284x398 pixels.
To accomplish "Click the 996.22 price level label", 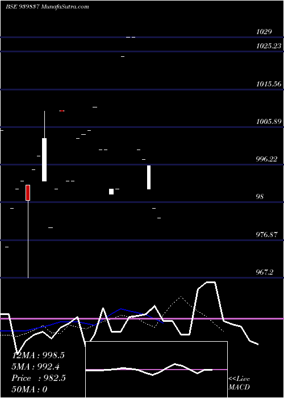I will coord(266,159).
